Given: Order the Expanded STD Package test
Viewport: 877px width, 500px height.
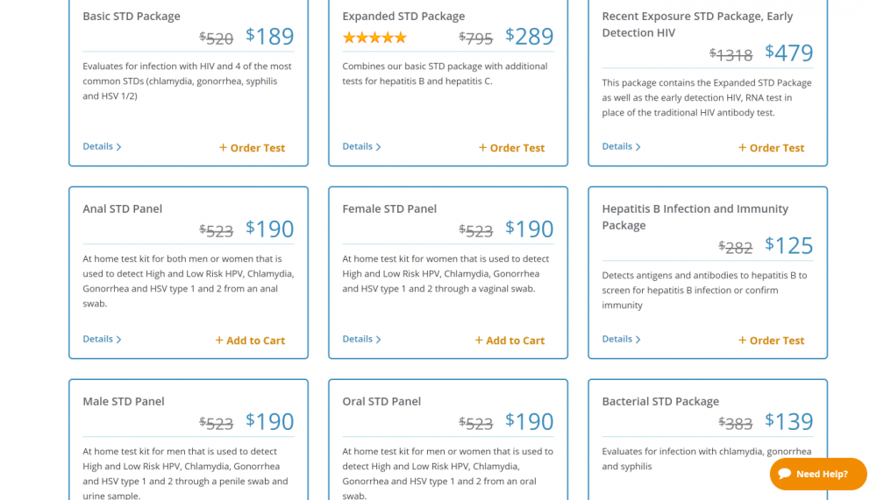Looking at the screenshot, I should coord(511,148).
